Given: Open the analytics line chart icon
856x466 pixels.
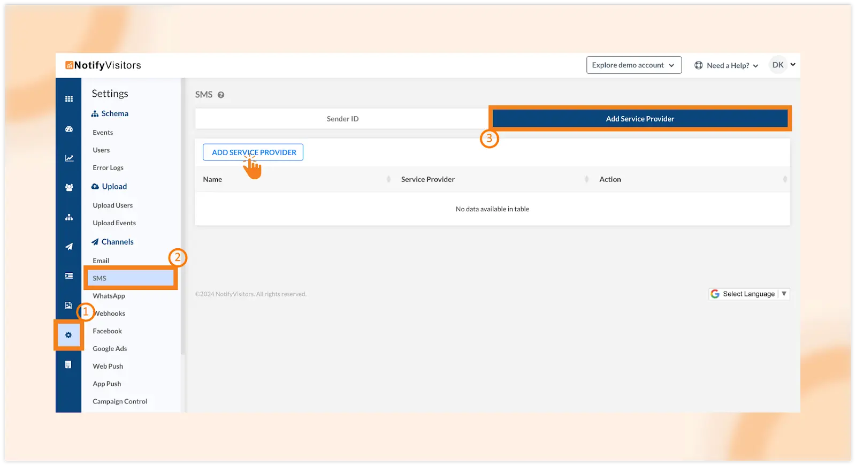Looking at the screenshot, I should point(69,158).
